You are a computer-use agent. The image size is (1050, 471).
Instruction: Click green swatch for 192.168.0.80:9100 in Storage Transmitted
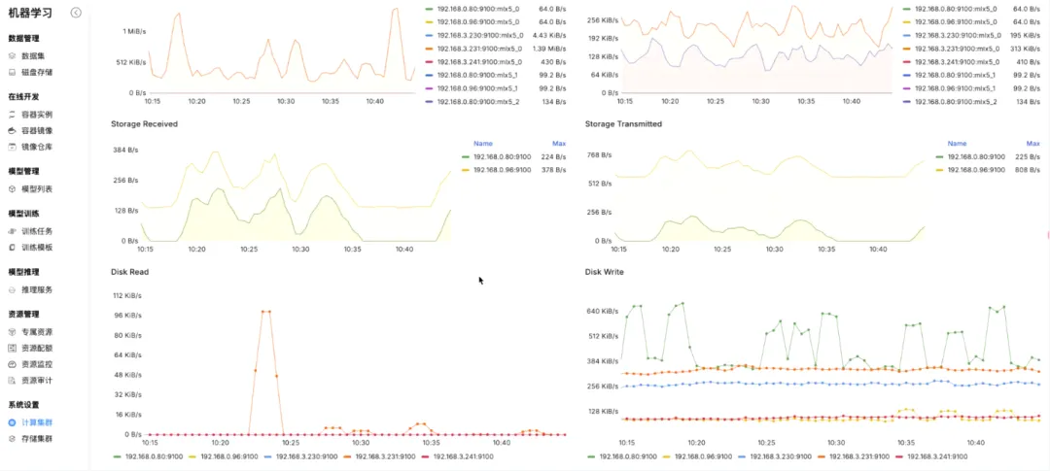point(940,156)
